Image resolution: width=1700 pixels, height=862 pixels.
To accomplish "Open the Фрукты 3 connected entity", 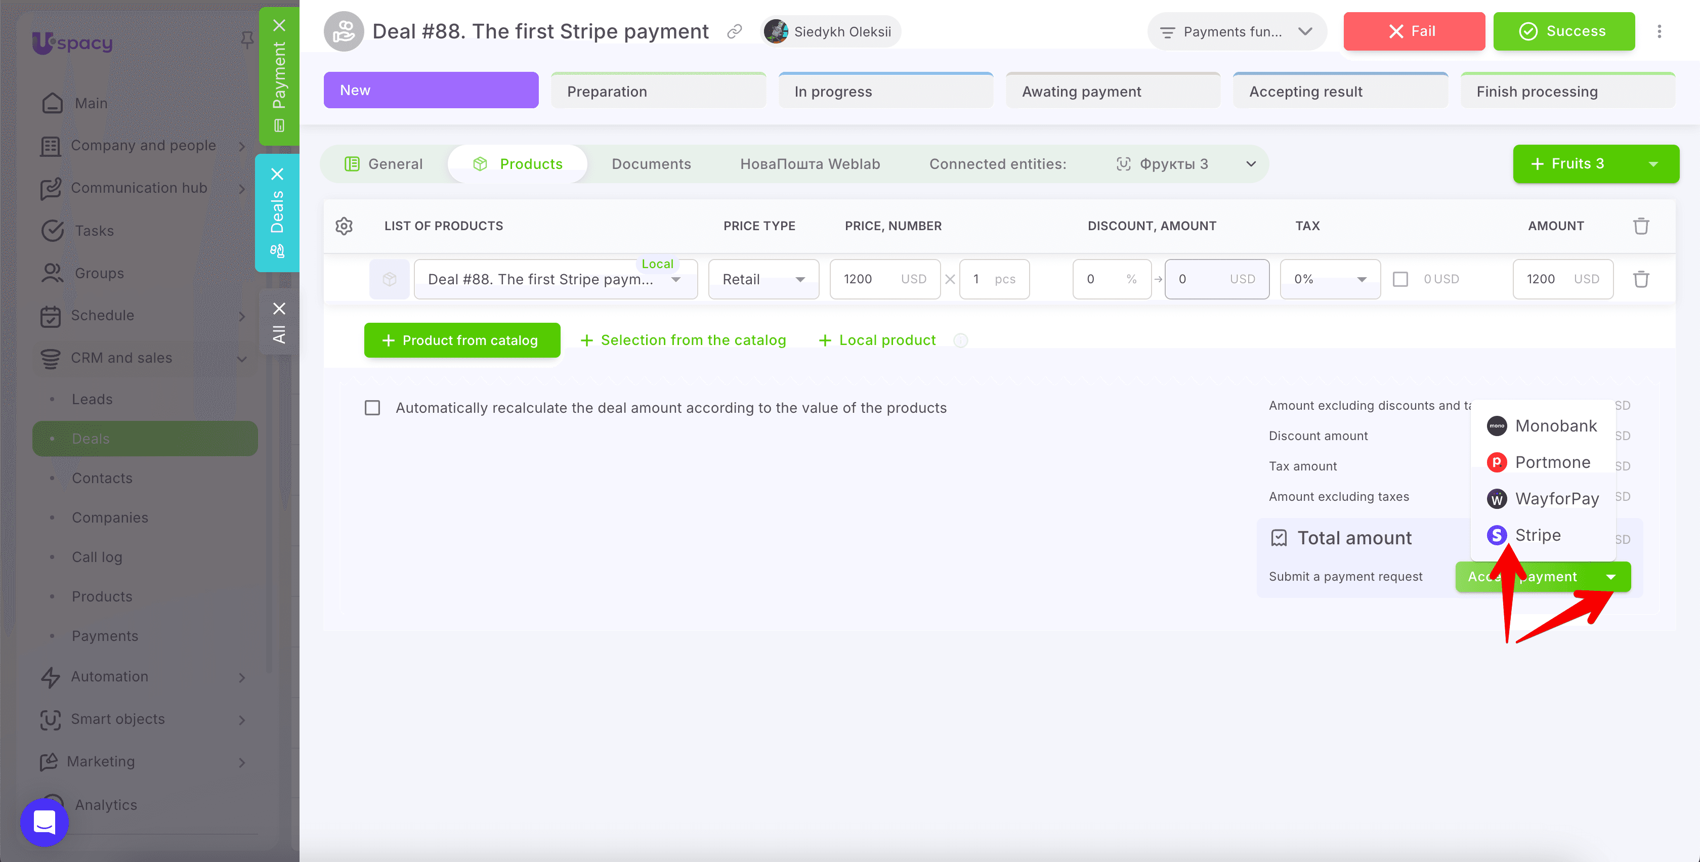I will [1162, 164].
